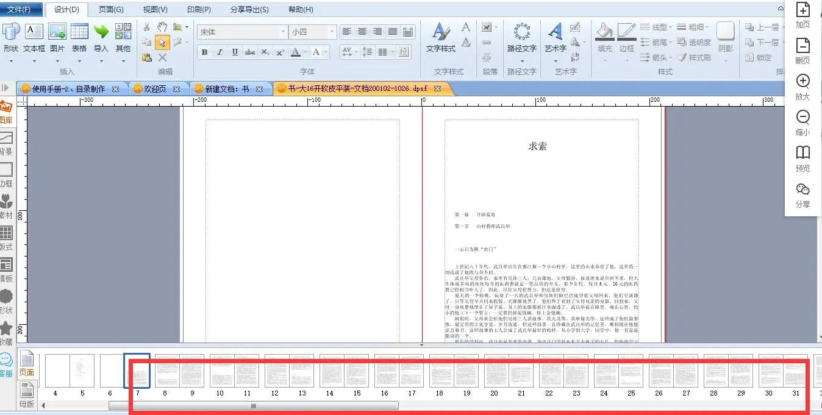
Task: Click the 样式刷 format painter button
Action: tap(695, 57)
